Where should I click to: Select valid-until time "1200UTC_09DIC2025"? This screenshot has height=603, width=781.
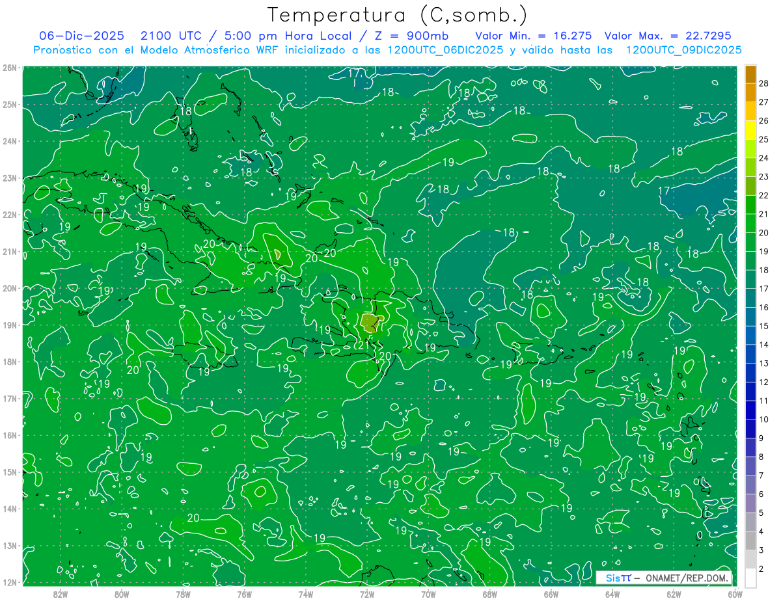point(683,50)
